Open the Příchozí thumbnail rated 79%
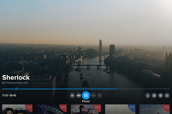The height and width of the screenshot is (114, 172). pos(155,109)
